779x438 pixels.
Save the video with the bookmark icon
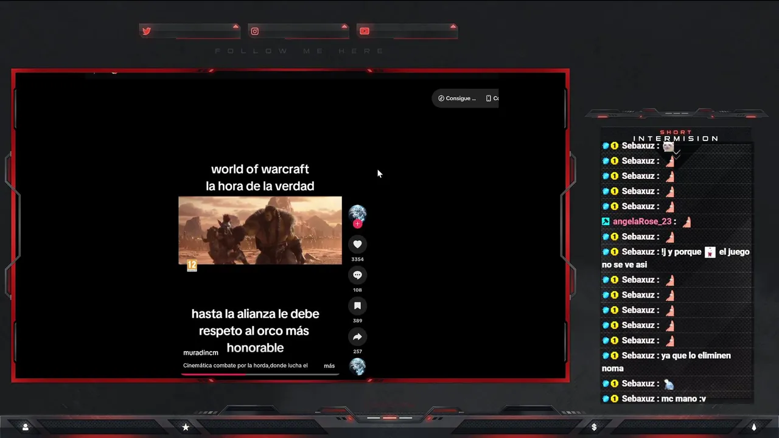[357, 305]
